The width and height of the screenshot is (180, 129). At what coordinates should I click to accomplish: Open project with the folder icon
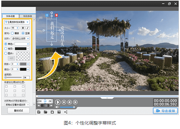tap(45, 112)
